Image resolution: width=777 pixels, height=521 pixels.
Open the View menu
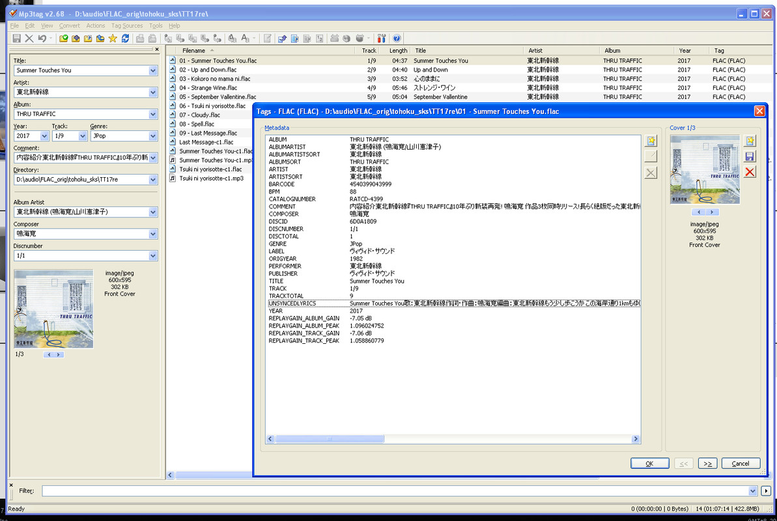point(47,26)
